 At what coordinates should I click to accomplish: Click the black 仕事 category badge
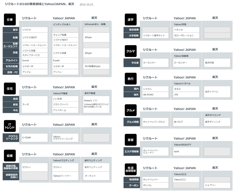(10, 19)
